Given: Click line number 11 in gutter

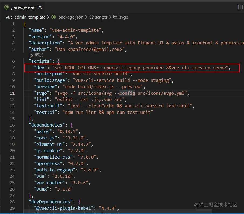Looking at the screenshot, I should (x=12, y=93).
